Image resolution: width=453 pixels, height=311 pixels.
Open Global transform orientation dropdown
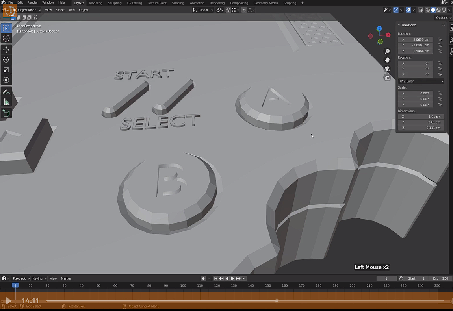click(x=203, y=10)
